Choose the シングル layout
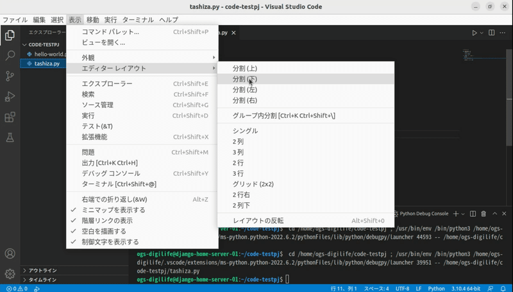 [306, 131]
